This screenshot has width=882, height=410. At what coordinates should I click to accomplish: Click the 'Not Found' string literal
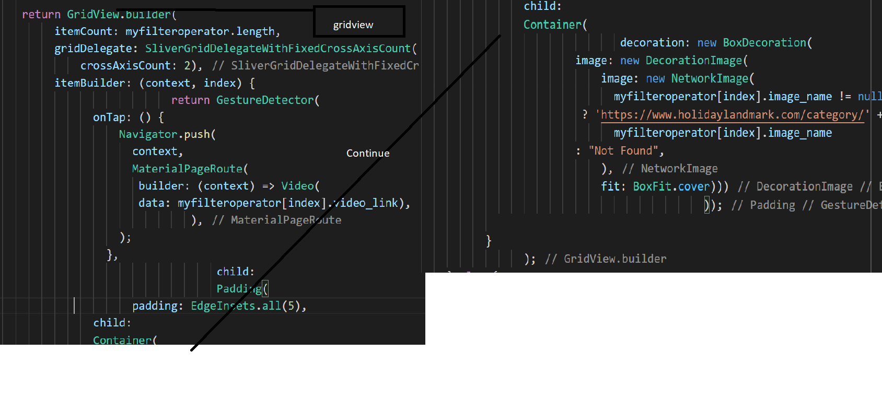623,151
